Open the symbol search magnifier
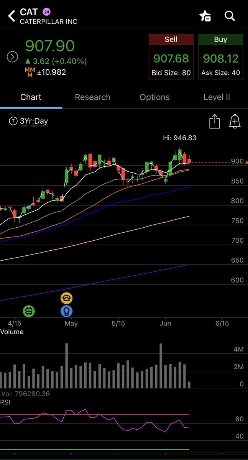Viewport: 248px width, 460px height. (229, 16)
